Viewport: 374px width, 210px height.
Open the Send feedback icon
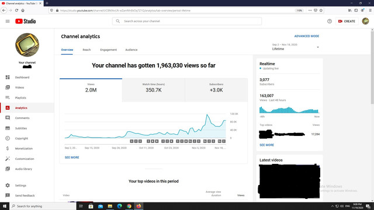tap(8, 195)
